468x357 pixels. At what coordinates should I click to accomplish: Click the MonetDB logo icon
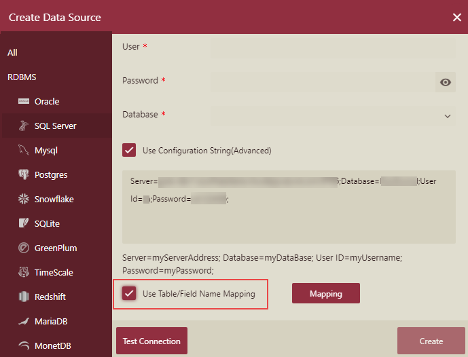click(x=24, y=345)
